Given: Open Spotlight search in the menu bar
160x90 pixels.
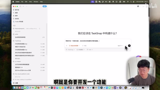Looking at the screenshot, I should point(131,2).
